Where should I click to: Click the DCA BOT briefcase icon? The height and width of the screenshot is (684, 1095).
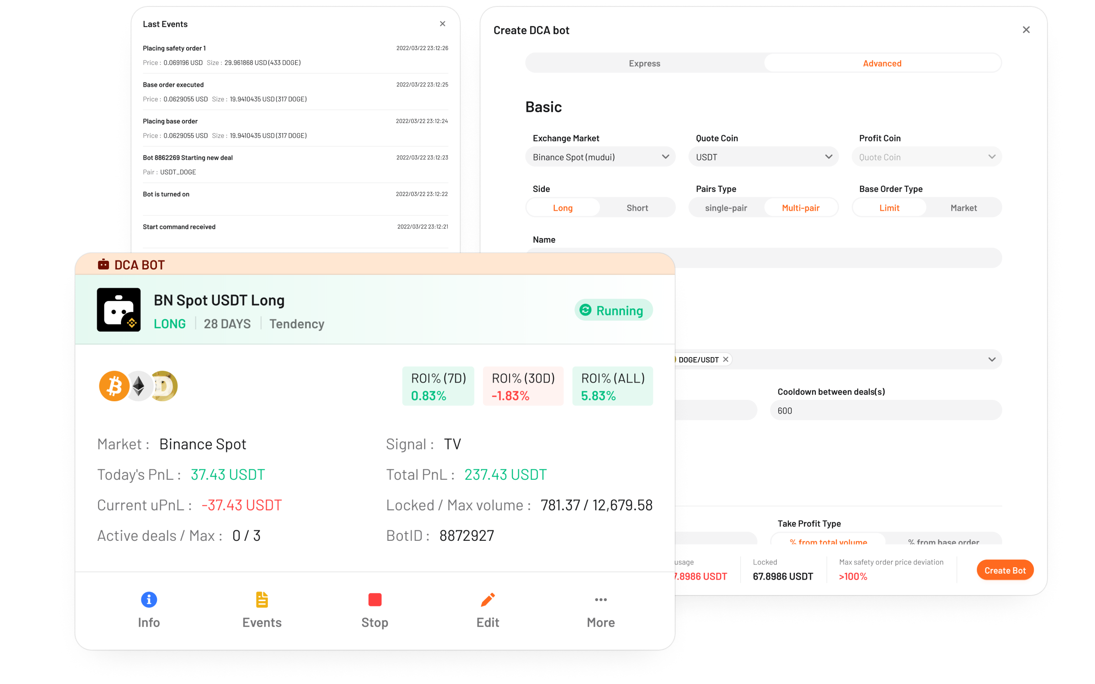click(x=103, y=265)
